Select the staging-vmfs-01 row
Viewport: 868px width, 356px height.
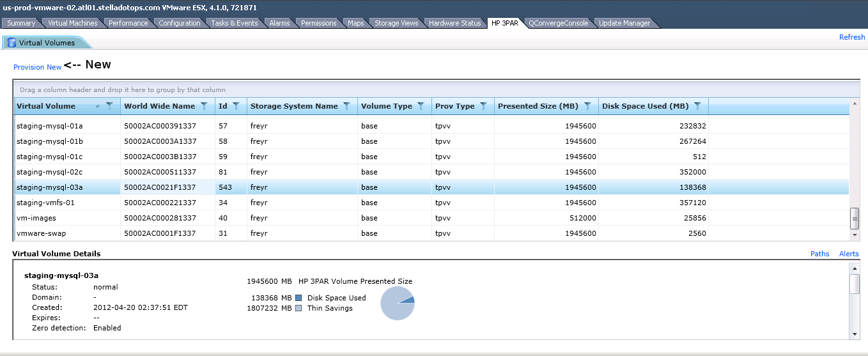point(431,203)
